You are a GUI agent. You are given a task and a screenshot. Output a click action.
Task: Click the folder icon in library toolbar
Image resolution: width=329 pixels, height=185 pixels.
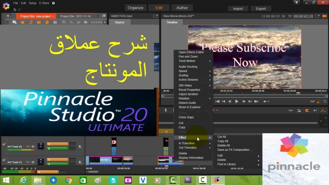(55, 22)
